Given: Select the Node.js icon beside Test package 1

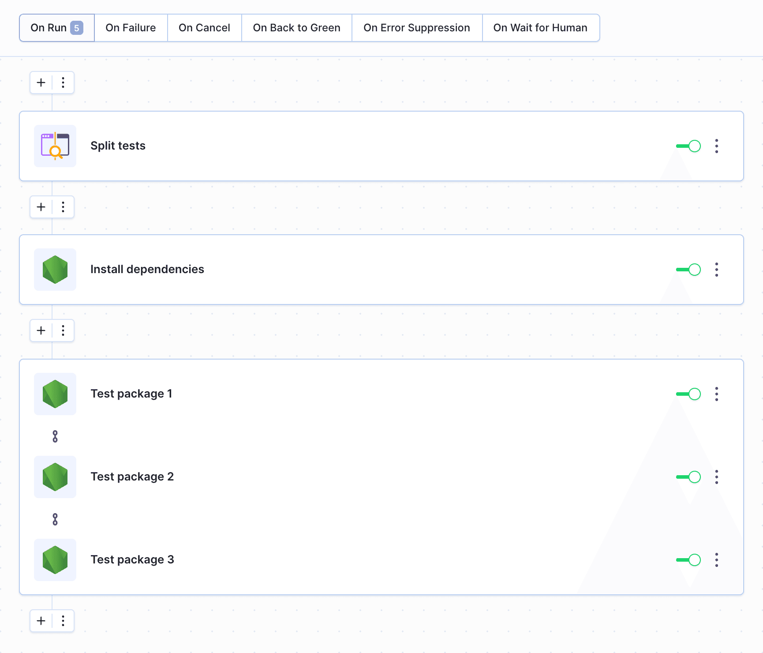Looking at the screenshot, I should [x=55, y=394].
